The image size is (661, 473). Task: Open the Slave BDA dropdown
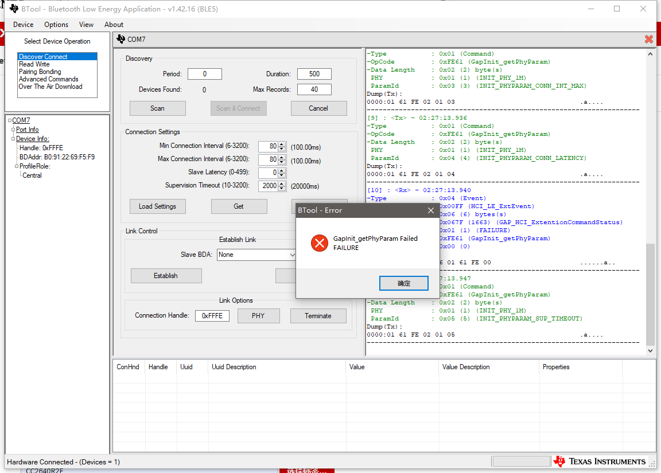[x=292, y=255]
